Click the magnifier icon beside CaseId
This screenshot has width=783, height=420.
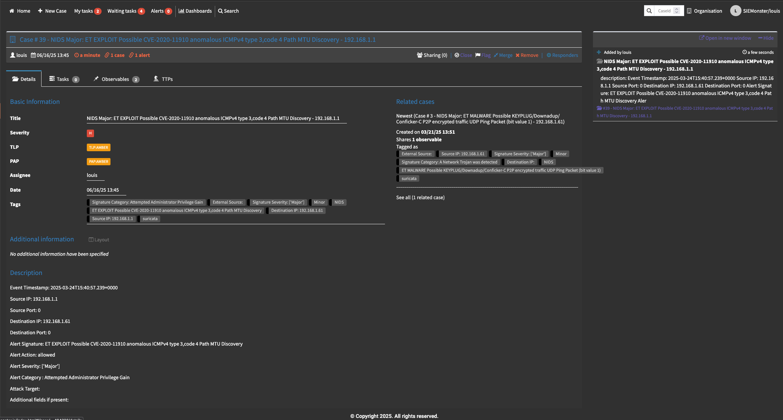click(x=649, y=11)
